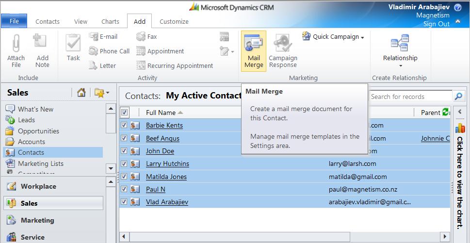Create a new Fax activity
This screenshot has height=243, width=470.
146,36
